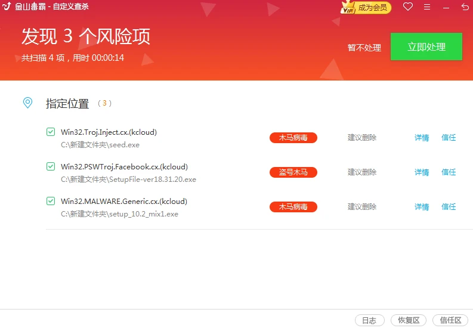Open the VIP 成为会员 badge
The width and height of the screenshot is (473, 328).
[x=366, y=7]
